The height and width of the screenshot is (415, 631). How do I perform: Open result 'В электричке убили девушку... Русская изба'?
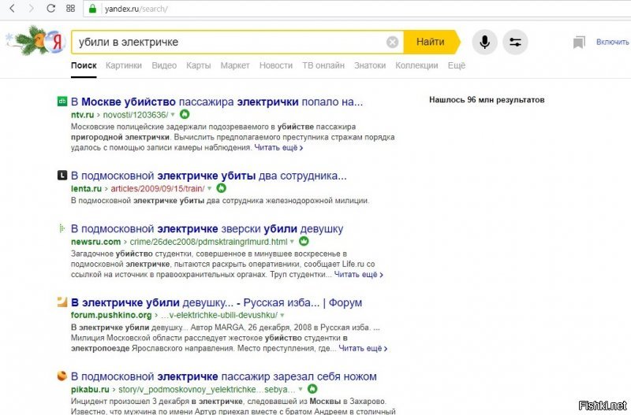[x=216, y=302]
